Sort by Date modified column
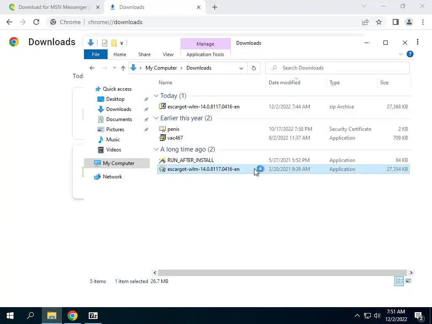This screenshot has height=324, width=432. [x=284, y=83]
